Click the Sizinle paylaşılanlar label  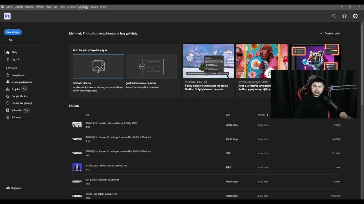(x=22, y=82)
